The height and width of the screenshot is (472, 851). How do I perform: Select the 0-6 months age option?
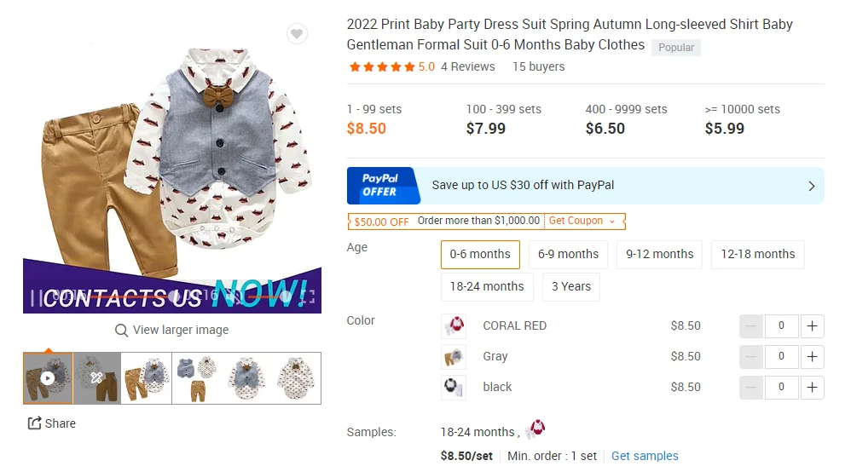point(480,254)
